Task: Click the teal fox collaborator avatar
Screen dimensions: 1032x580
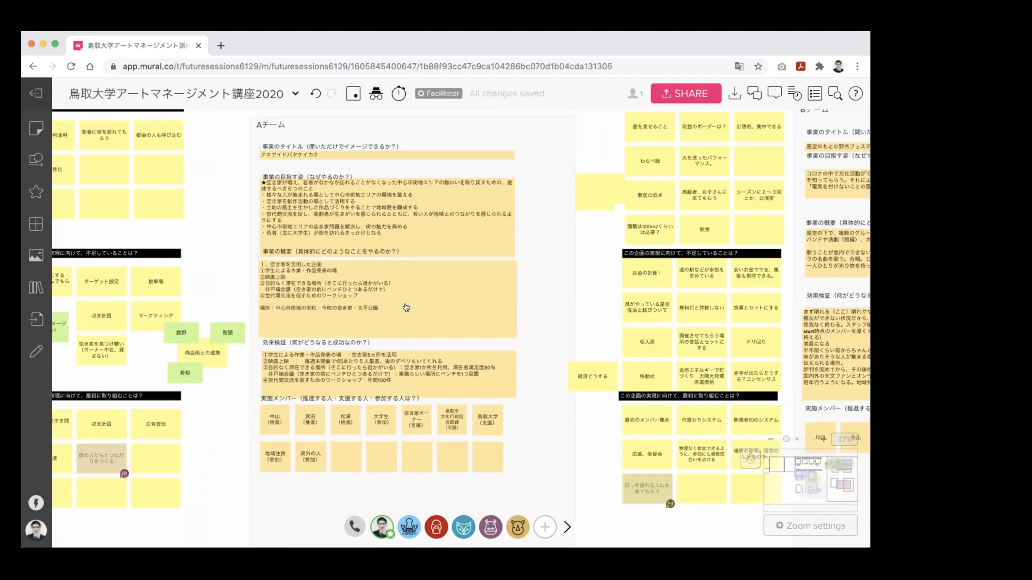Action: [464, 527]
